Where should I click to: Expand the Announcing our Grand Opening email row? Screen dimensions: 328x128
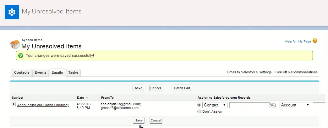pyautogui.click(x=14, y=104)
